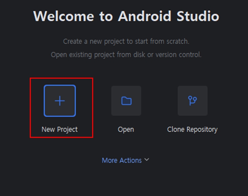
Task: Select the Clone Repository label
Action: tap(192, 130)
